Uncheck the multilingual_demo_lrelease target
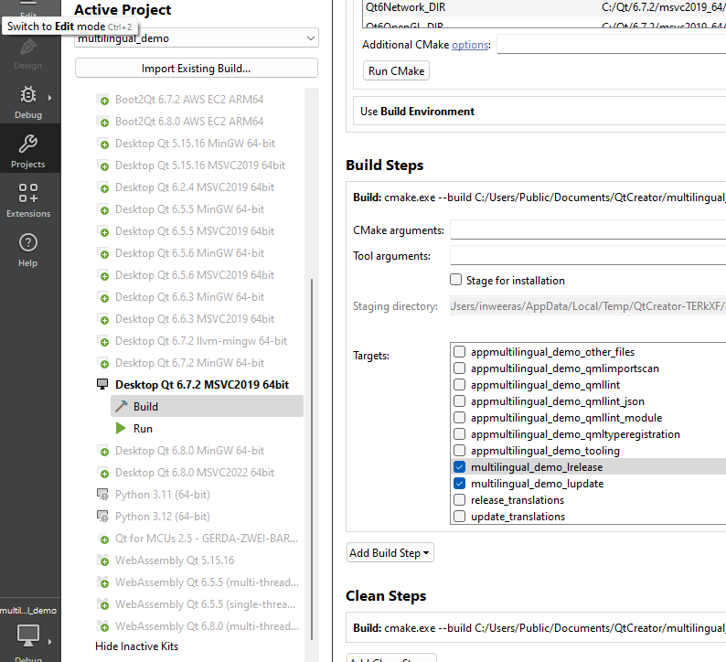Screen dimensions: 726x662 tap(460, 467)
